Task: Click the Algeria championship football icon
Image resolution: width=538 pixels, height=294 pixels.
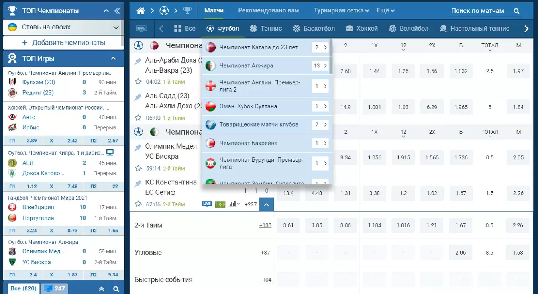Action: coord(138,132)
